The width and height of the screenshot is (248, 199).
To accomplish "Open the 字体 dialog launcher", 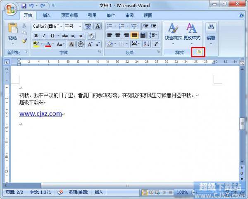I will coord(100,51).
